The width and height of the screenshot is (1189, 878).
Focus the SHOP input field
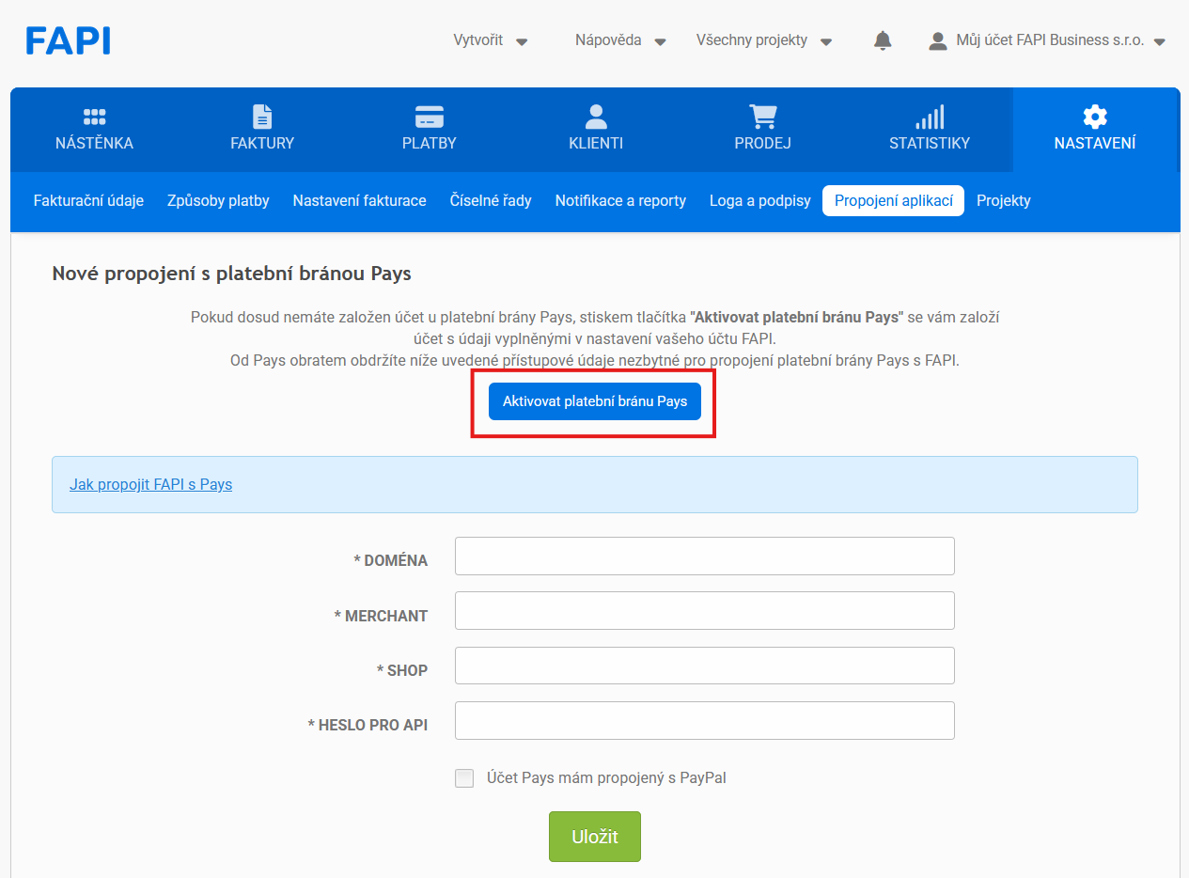click(x=705, y=666)
